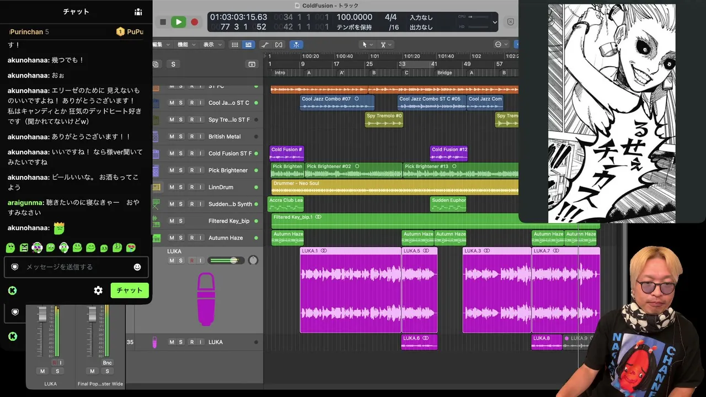Image resolution: width=706 pixels, height=397 pixels.
Task: Click the Pick Brightener amp icon
Action: (x=156, y=170)
